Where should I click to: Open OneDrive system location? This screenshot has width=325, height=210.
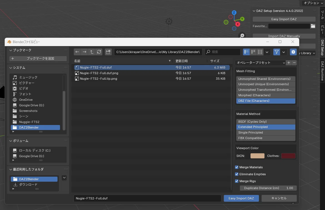coord(36,100)
